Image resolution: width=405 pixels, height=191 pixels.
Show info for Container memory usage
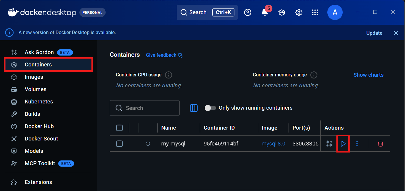coord(314,75)
